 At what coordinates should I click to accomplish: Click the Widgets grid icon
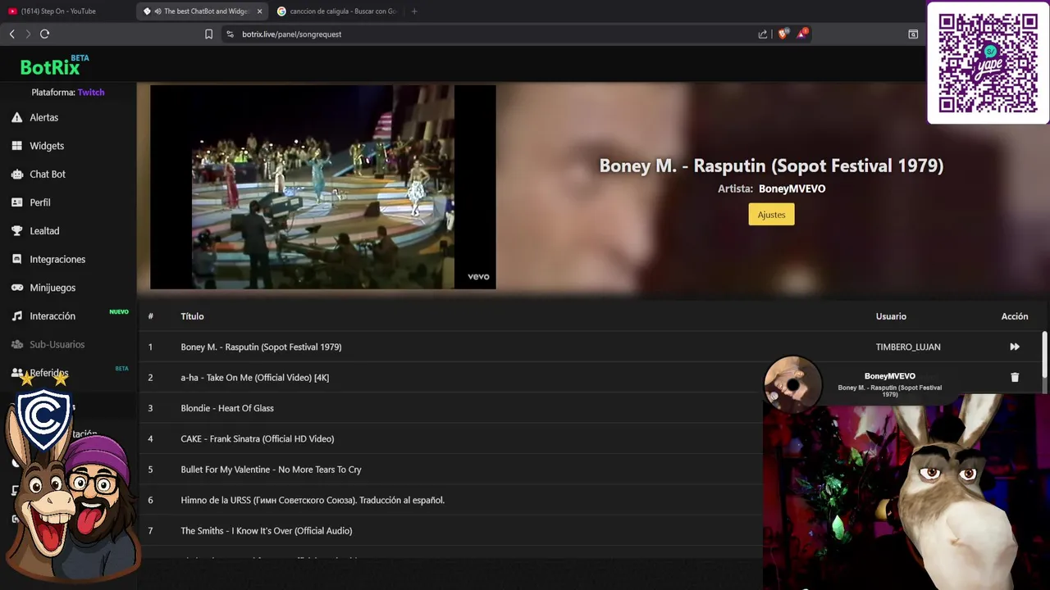16,146
